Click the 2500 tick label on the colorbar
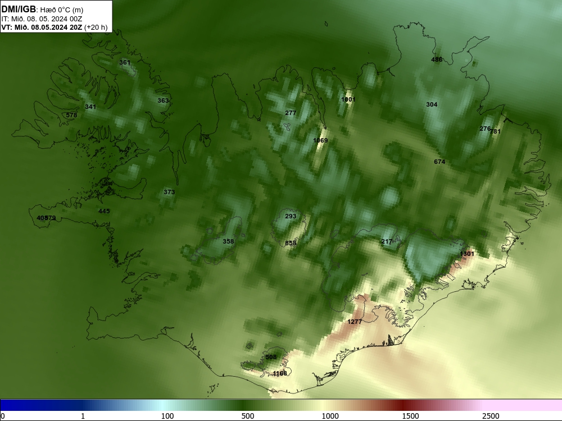 pos(491,416)
